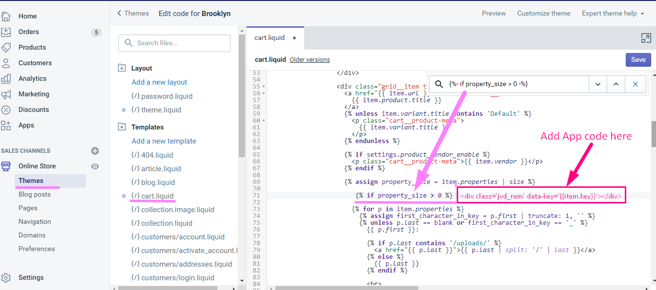Open the Marketing megaphone icon
Image resolution: width=656 pixels, height=290 pixels.
tap(6, 94)
